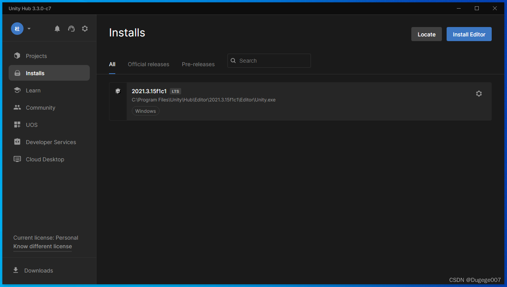The width and height of the screenshot is (507, 287).
Task: Click the Install Editor button
Action: pyautogui.click(x=469, y=34)
